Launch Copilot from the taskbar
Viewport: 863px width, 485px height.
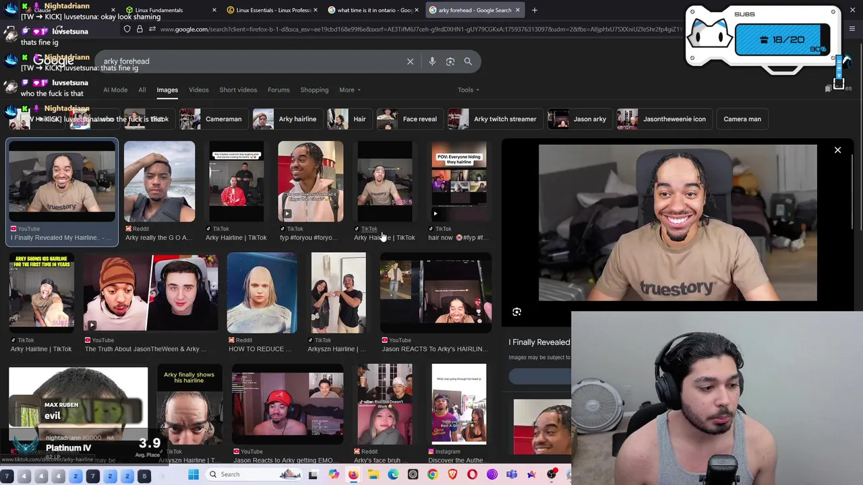[x=334, y=474]
